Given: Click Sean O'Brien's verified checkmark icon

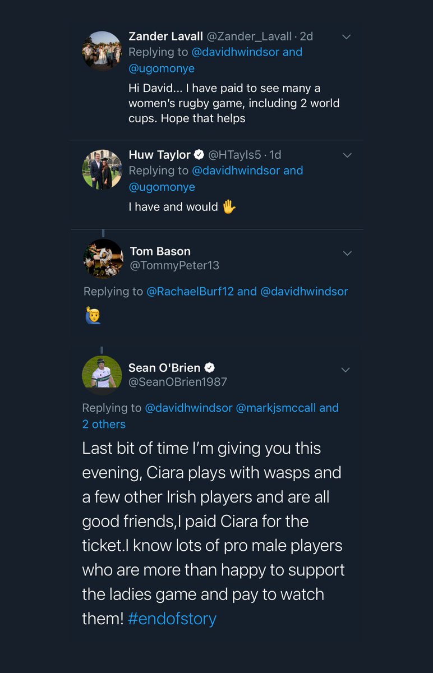Looking at the screenshot, I should pos(210,368).
